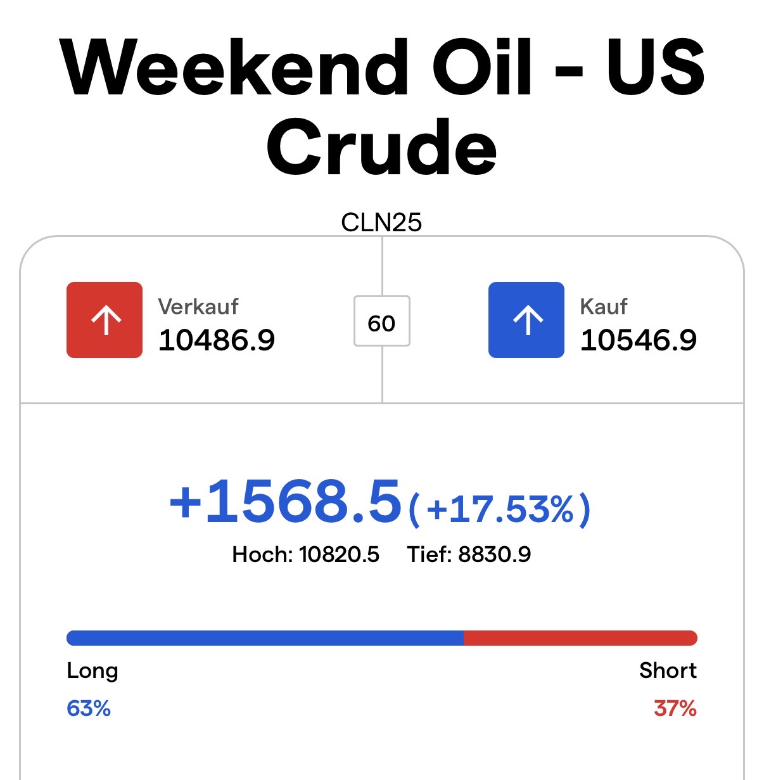Screen dimensions: 764x780
Task: Click the 63% long percentage
Action: [x=89, y=708]
